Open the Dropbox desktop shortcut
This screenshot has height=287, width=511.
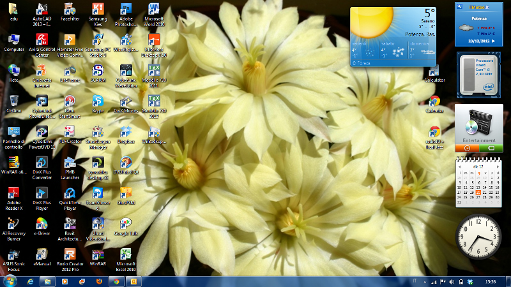tap(126, 135)
